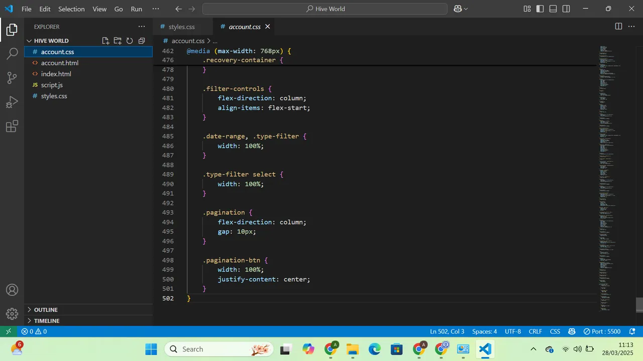Image resolution: width=643 pixels, height=361 pixels.
Task: Change indentation via Spaces: 4
Action: [x=484, y=331]
